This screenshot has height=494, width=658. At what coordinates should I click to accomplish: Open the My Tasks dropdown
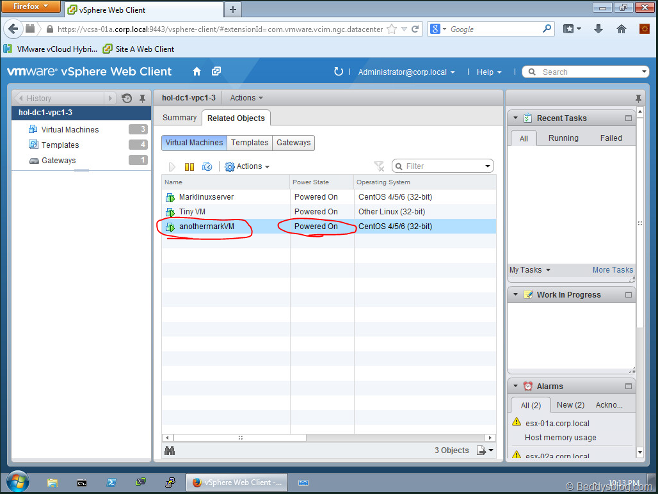(529, 270)
